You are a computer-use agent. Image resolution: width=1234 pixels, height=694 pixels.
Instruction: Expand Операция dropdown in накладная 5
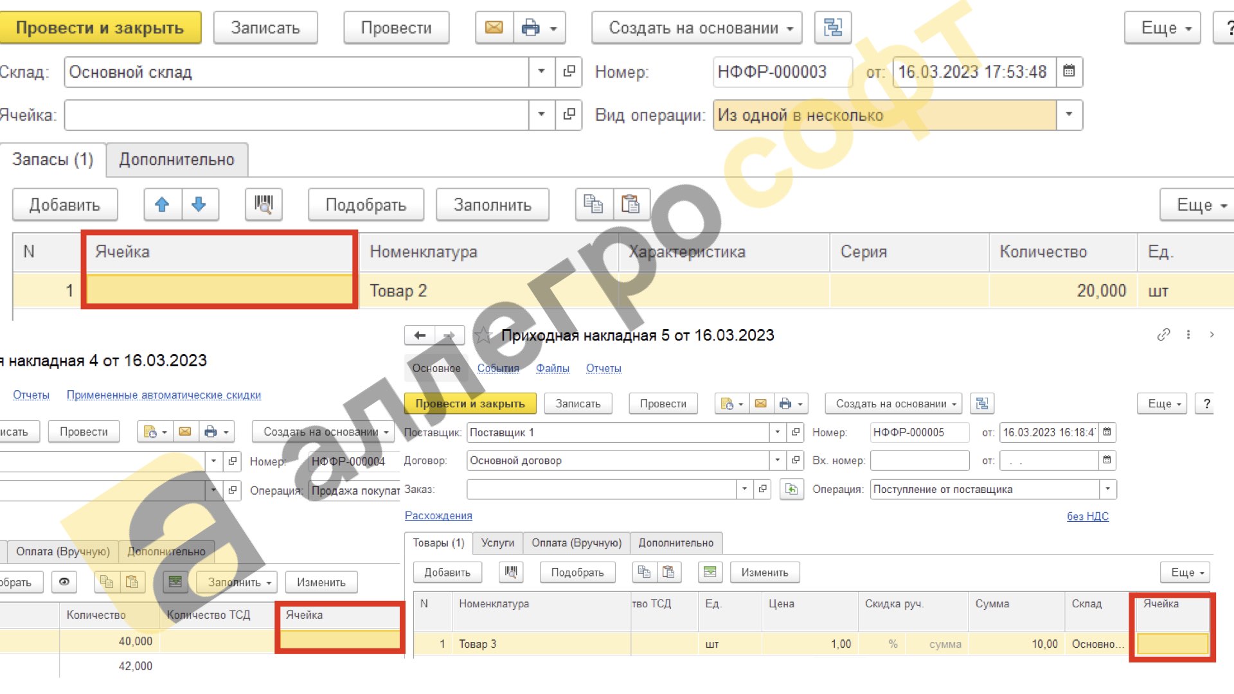tap(1107, 489)
